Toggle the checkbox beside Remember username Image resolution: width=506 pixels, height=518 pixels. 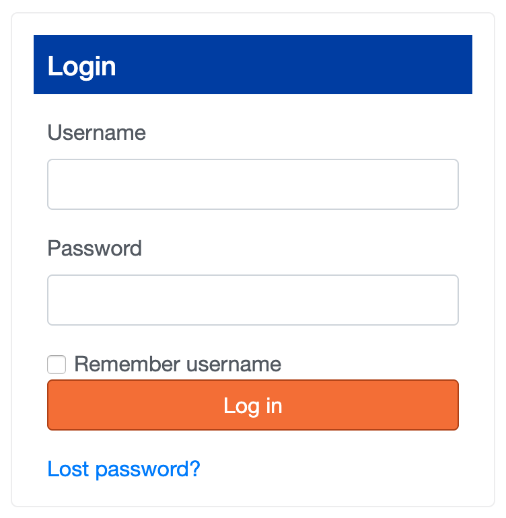(57, 365)
